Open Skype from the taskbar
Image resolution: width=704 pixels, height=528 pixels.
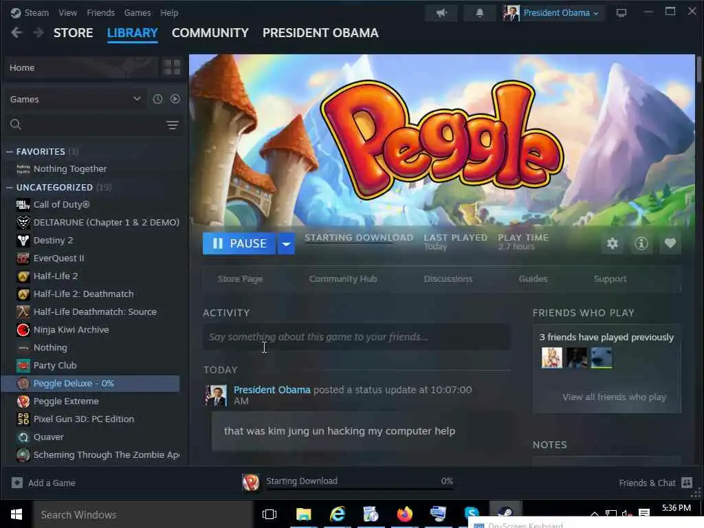click(x=472, y=513)
